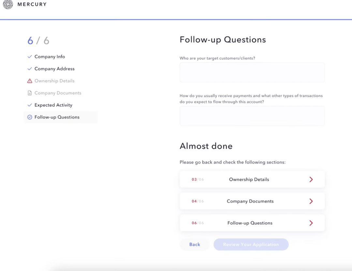The image size is (352, 271).
Task: Click Review Your Application
Action: tap(251, 244)
